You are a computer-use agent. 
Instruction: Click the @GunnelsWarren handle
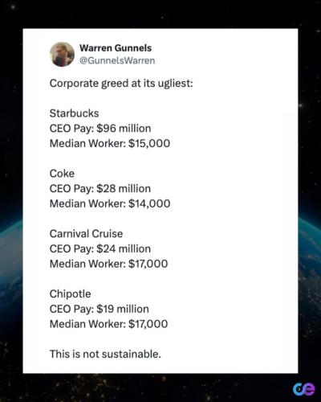pos(117,60)
